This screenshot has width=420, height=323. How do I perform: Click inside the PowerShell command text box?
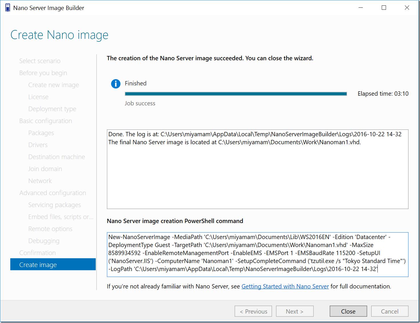tap(258, 254)
